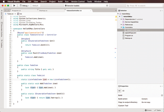The width and height of the screenshot is (164, 112).
Task: Open appsettings.json in the solution tree
Action: tap(131, 33)
